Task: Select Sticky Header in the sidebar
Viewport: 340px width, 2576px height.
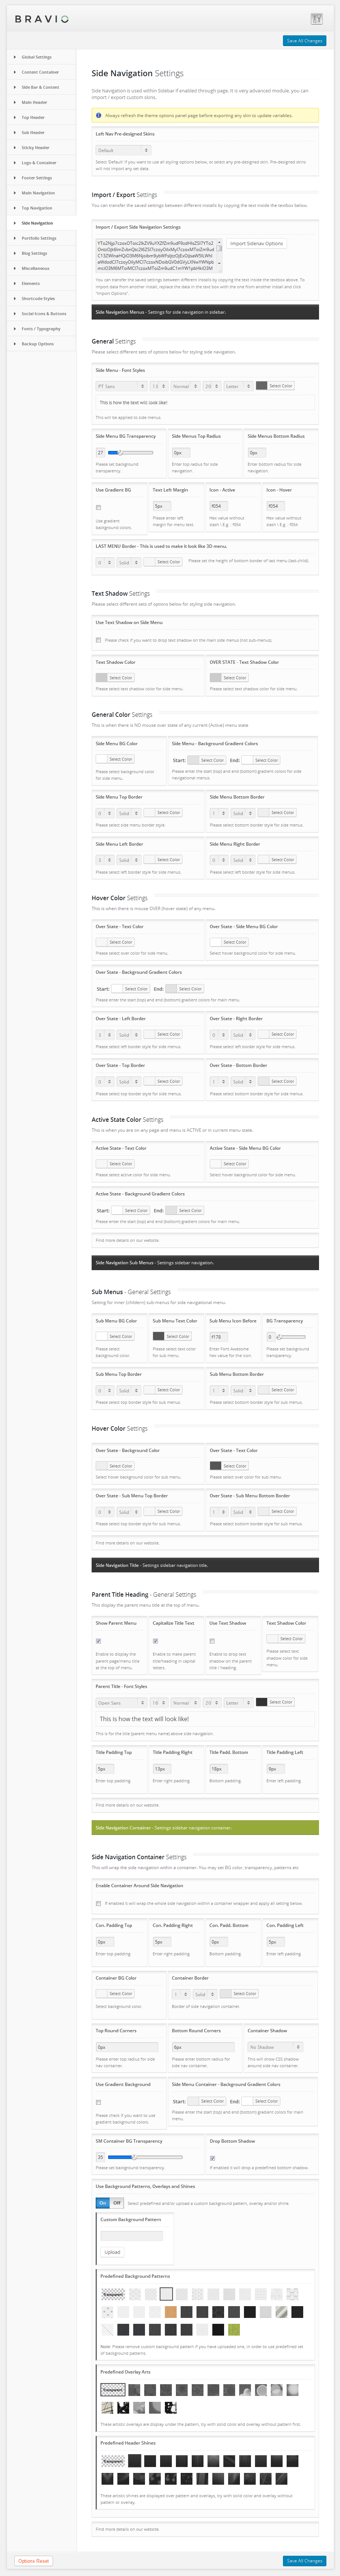Action: (x=35, y=148)
